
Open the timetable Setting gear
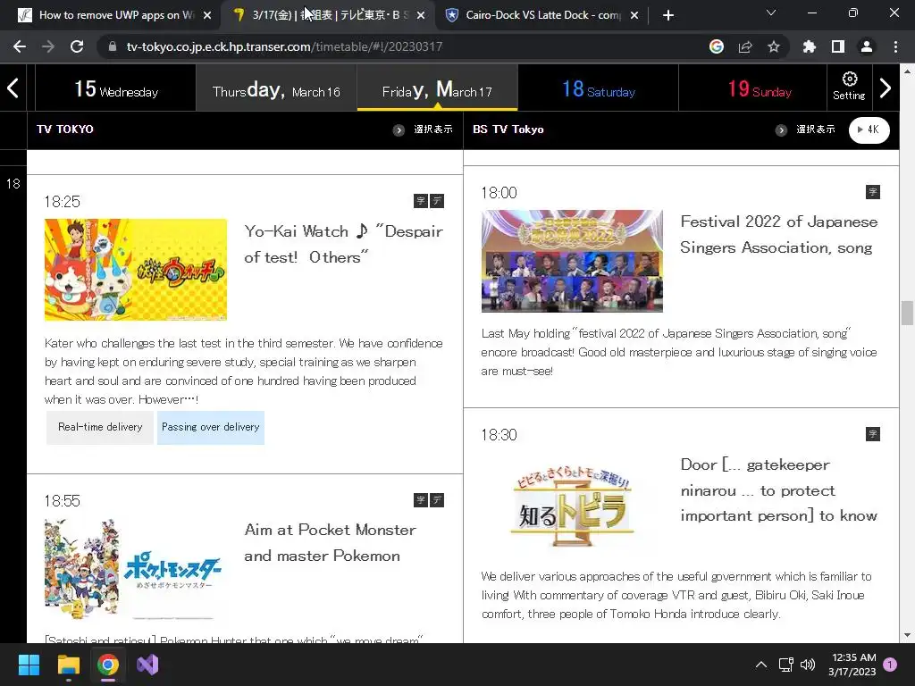point(849,87)
